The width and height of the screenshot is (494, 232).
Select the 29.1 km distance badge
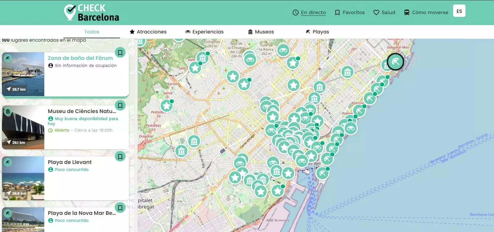[16, 142]
